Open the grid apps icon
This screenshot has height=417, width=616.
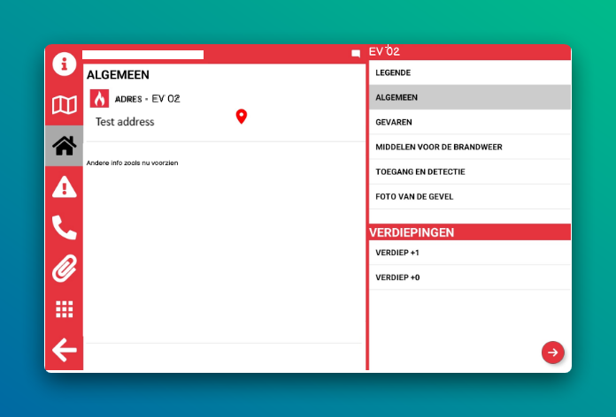(x=64, y=308)
